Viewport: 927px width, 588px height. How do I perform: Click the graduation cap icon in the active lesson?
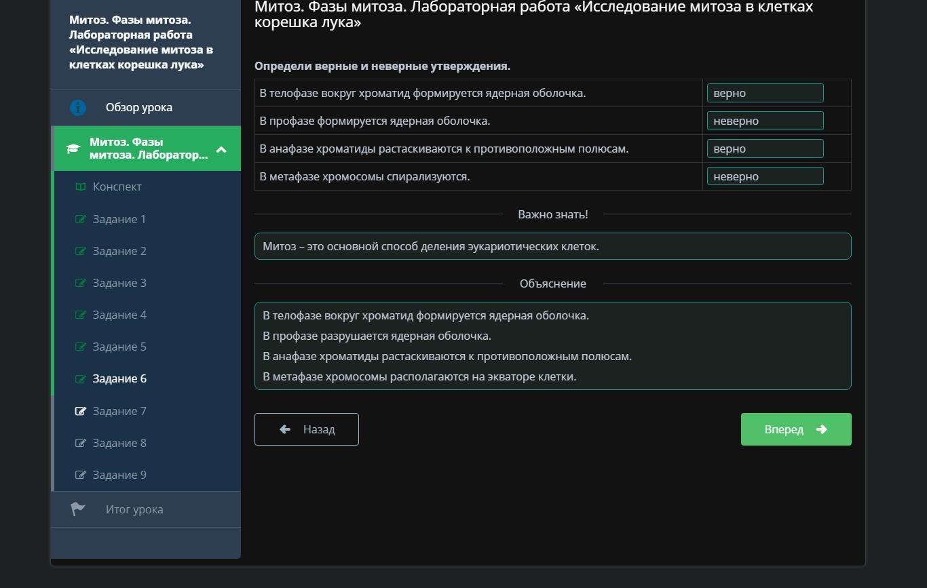click(73, 149)
